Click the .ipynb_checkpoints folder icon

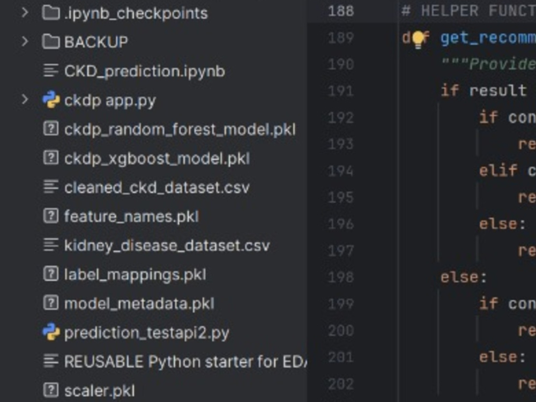click(51, 13)
